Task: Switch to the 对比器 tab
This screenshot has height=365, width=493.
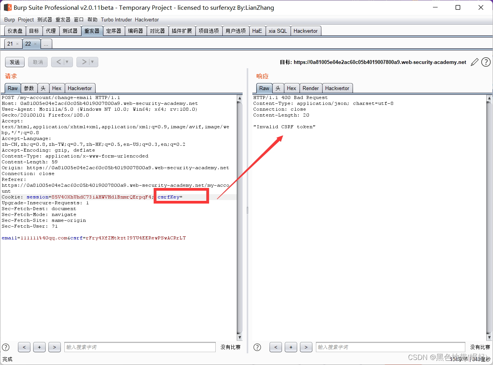Action: 158,31
